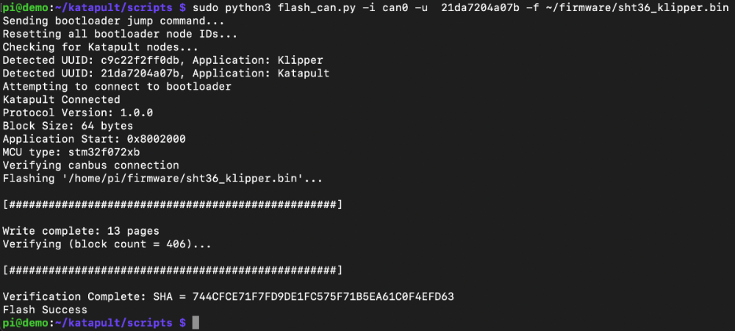Click the pi@demo prompt on the top line

pos(25,8)
